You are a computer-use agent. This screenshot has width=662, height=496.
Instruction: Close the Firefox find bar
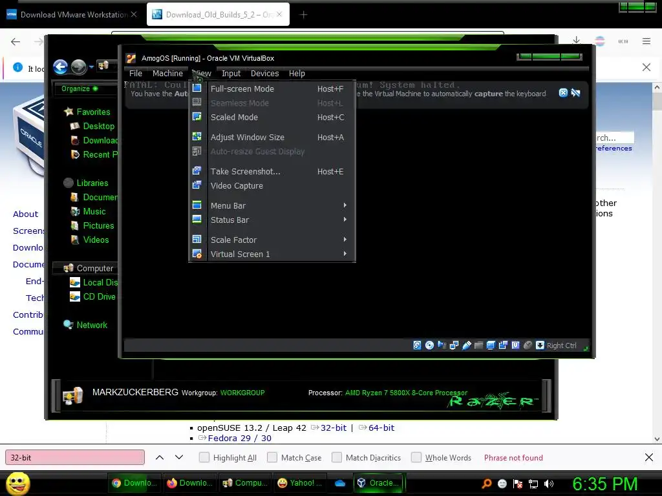tap(649, 457)
